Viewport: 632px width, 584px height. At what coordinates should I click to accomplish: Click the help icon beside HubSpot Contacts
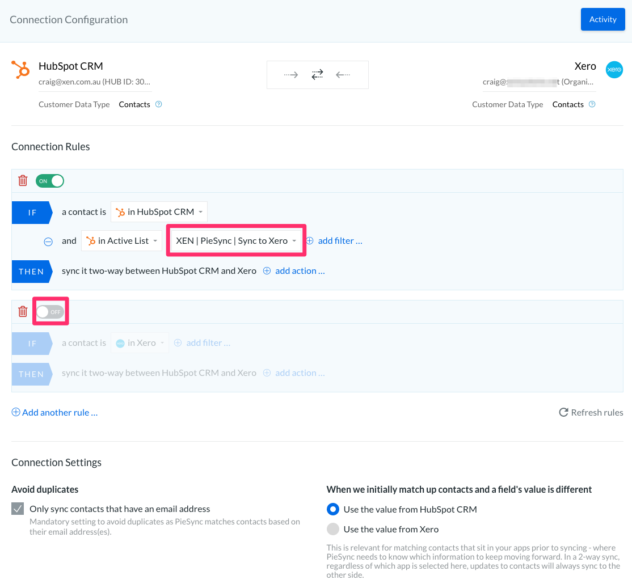159,104
